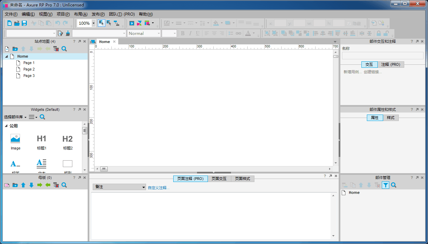The width and height of the screenshot is (428, 244).
Task: Click the Save floppy disk icon
Action: pyautogui.click(x=24, y=23)
